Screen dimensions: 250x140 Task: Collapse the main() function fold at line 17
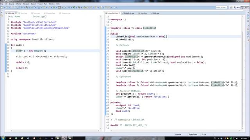(x=10, y=45)
